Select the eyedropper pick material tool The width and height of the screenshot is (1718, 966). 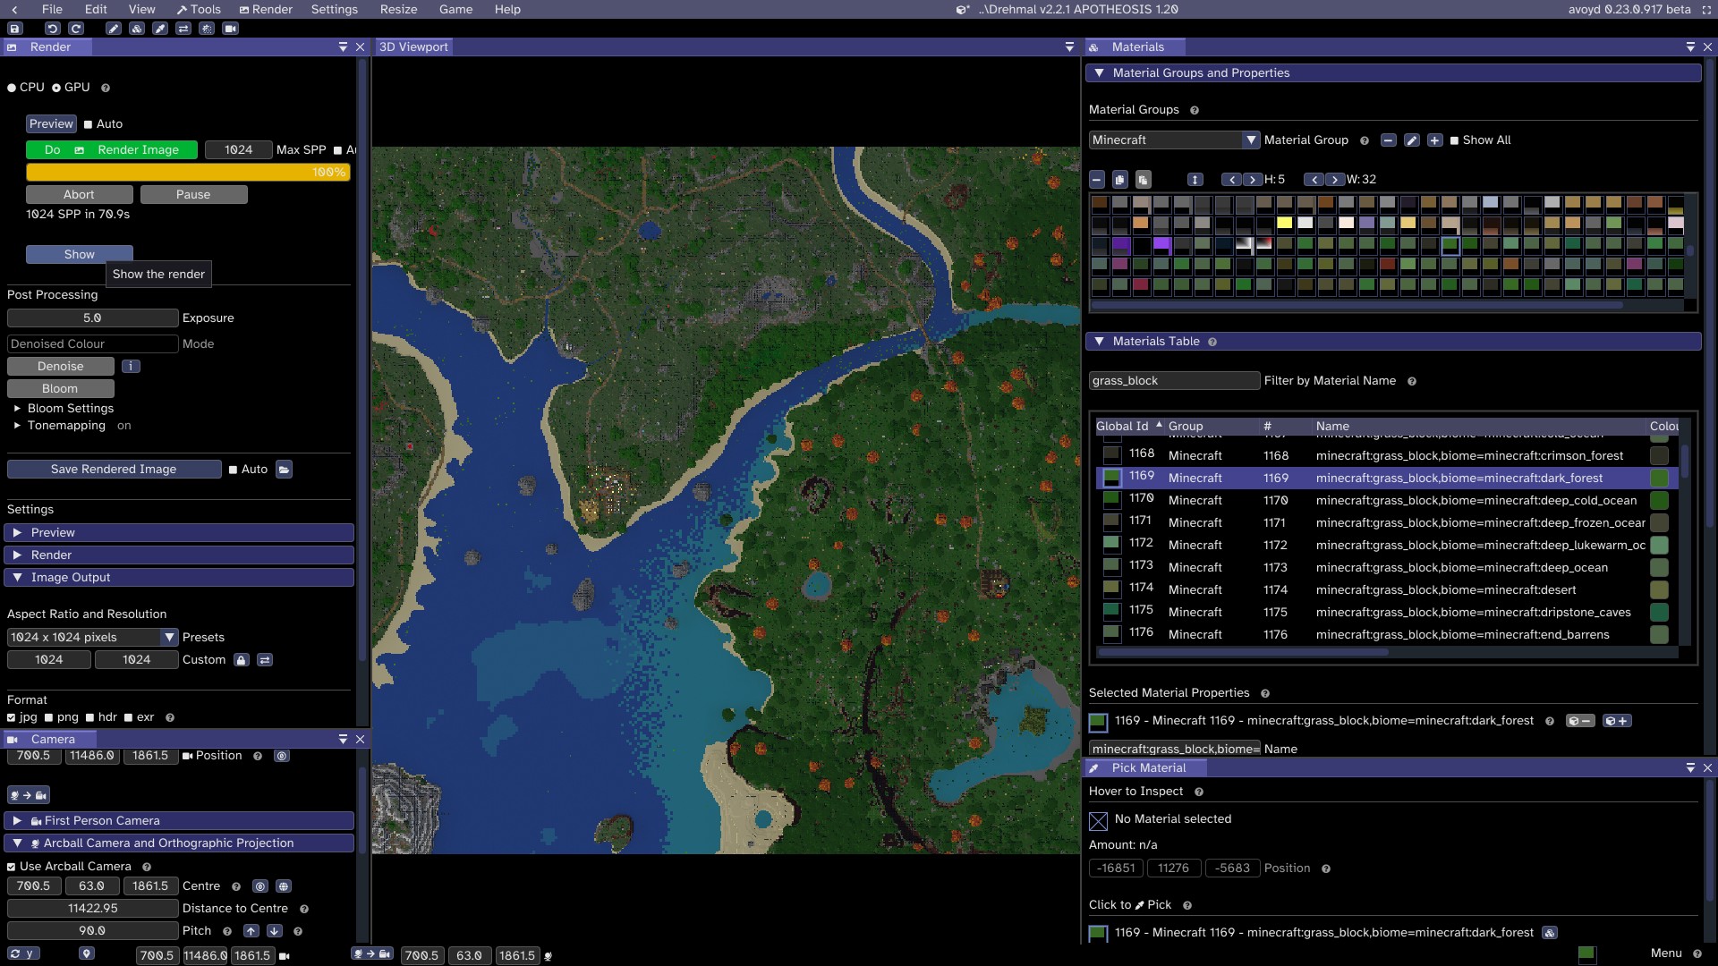tap(160, 29)
